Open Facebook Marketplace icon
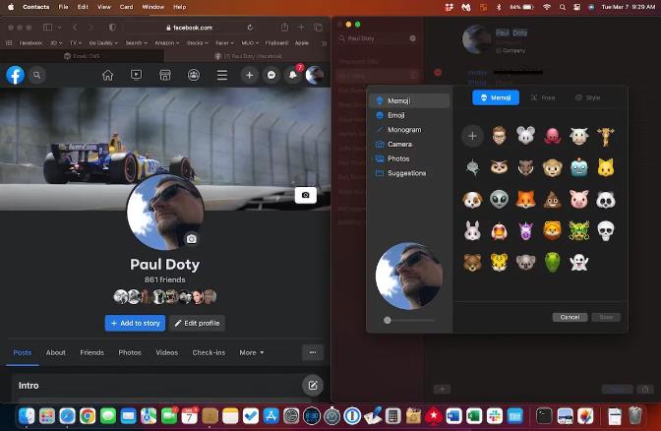Screen dimensions: 661x431 point(165,75)
